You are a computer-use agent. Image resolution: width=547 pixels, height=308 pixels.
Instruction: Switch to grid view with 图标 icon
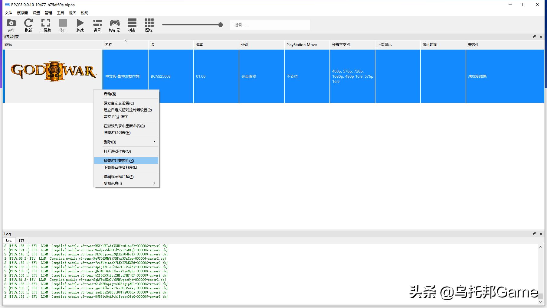tap(149, 25)
